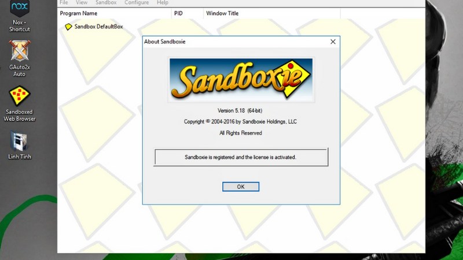463x260 pixels.
Task: Open the Configure menu
Action: click(137, 3)
